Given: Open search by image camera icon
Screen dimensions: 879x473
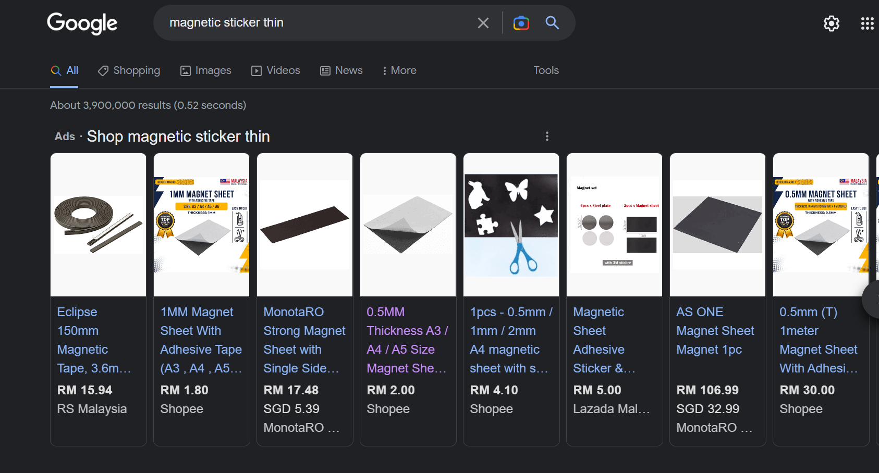Looking at the screenshot, I should tap(521, 23).
